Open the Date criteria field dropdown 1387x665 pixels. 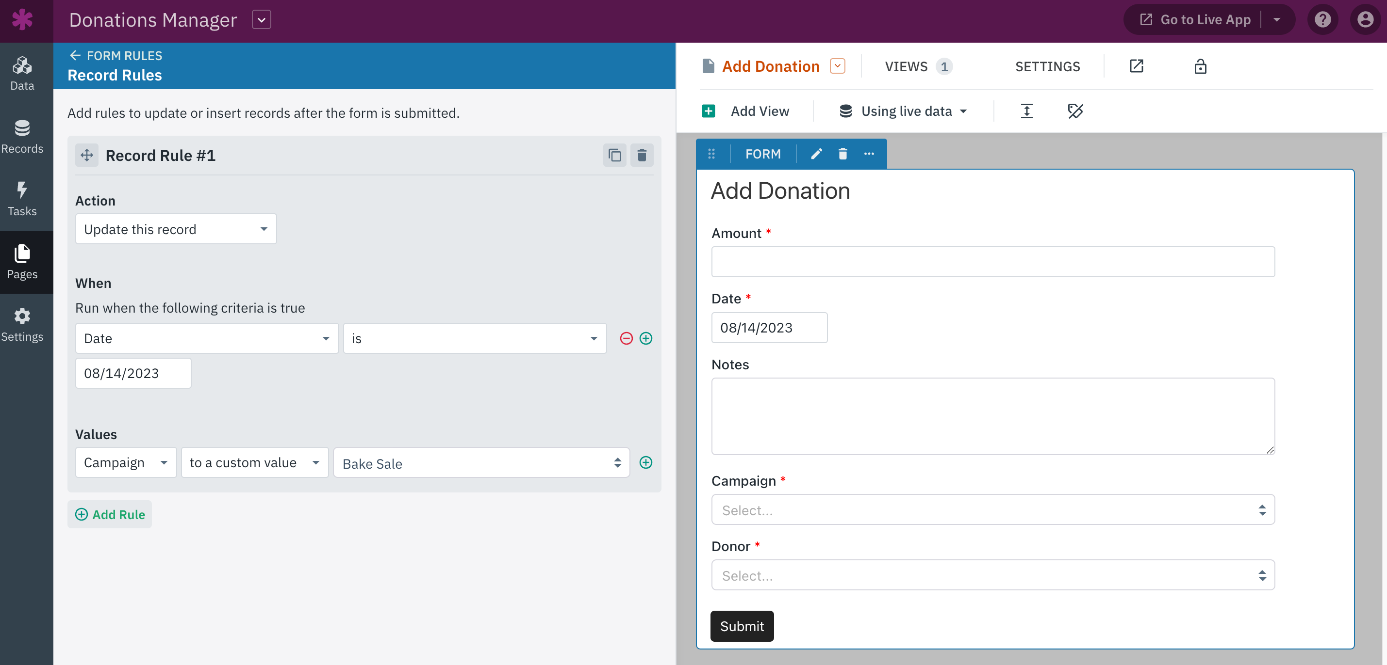[207, 338]
